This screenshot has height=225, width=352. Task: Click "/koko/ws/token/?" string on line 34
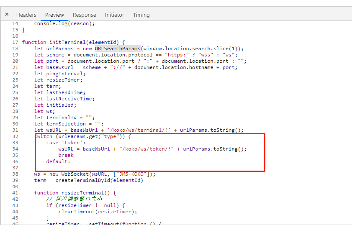tap(146, 149)
